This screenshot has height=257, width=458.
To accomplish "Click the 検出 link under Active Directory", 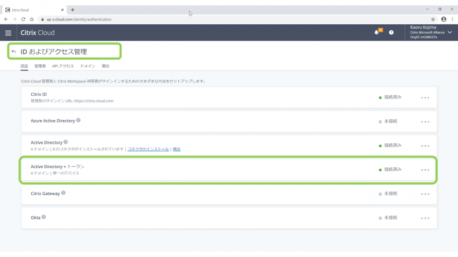I will click(x=177, y=149).
